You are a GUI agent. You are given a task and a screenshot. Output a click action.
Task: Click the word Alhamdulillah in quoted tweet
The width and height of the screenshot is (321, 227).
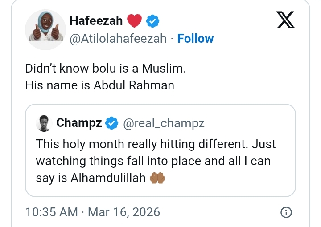[109, 178]
